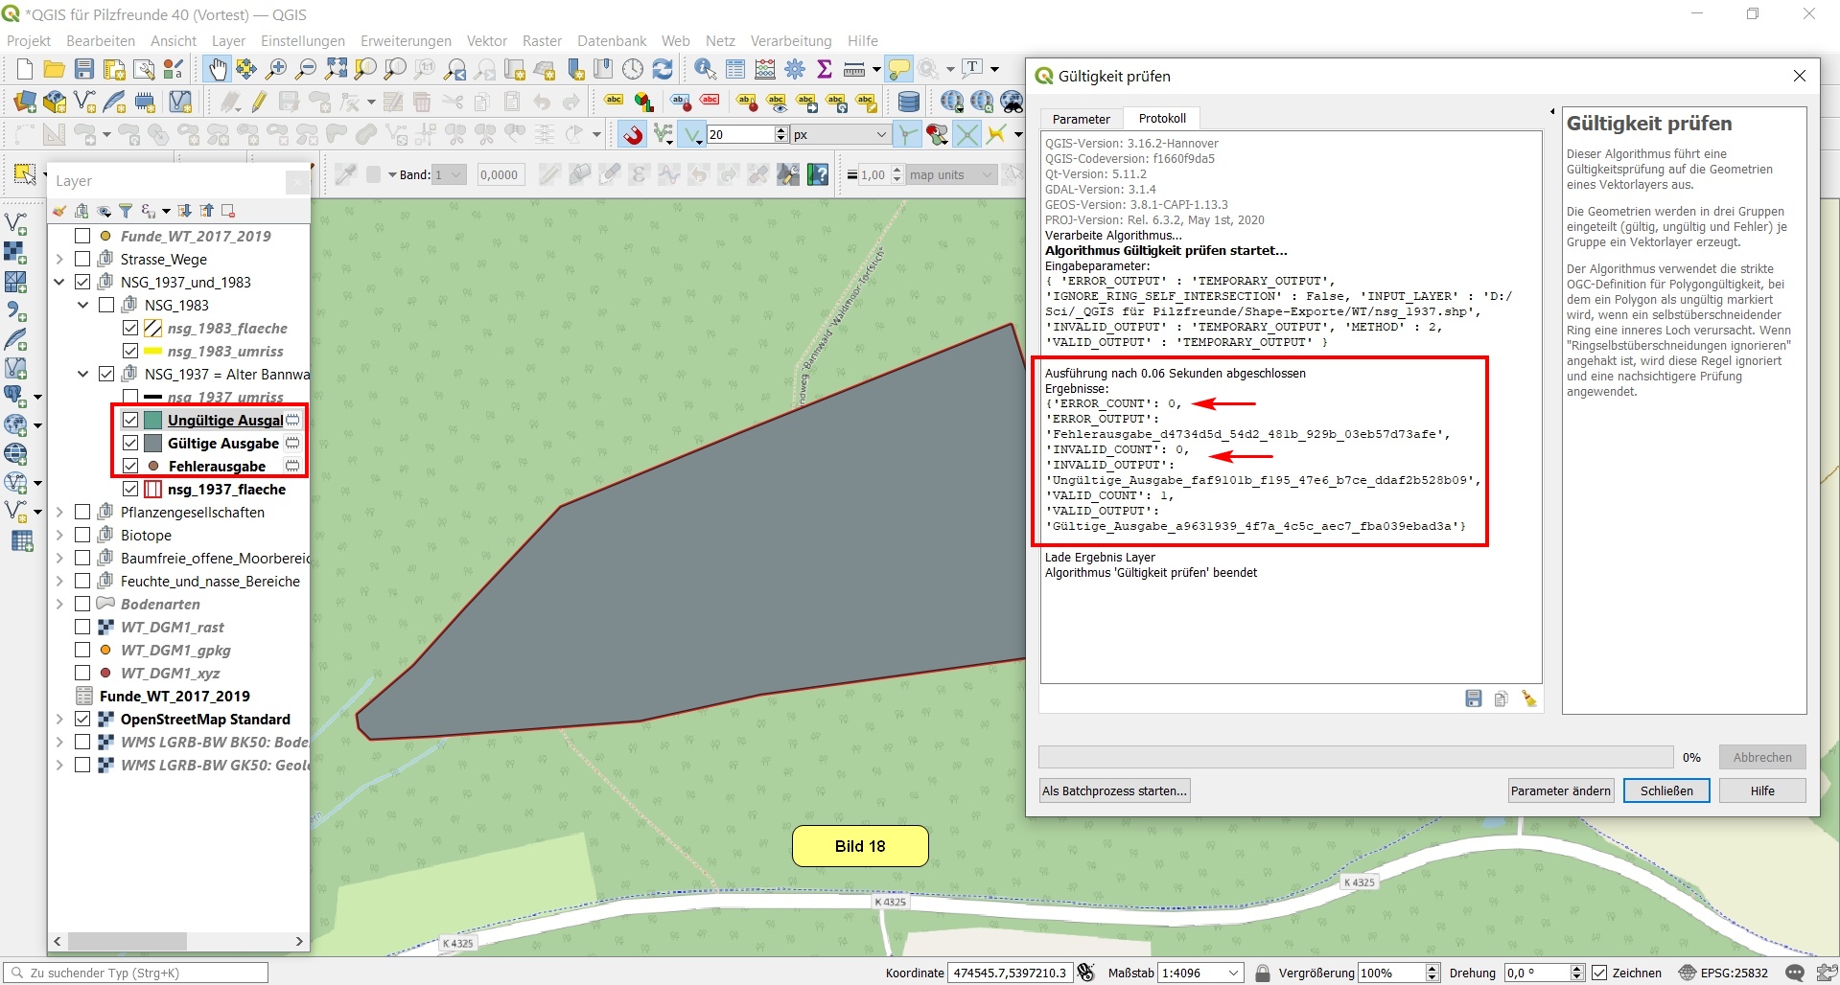Click the Schließen button
The width and height of the screenshot is (1840, 985).
point(1665,790)
